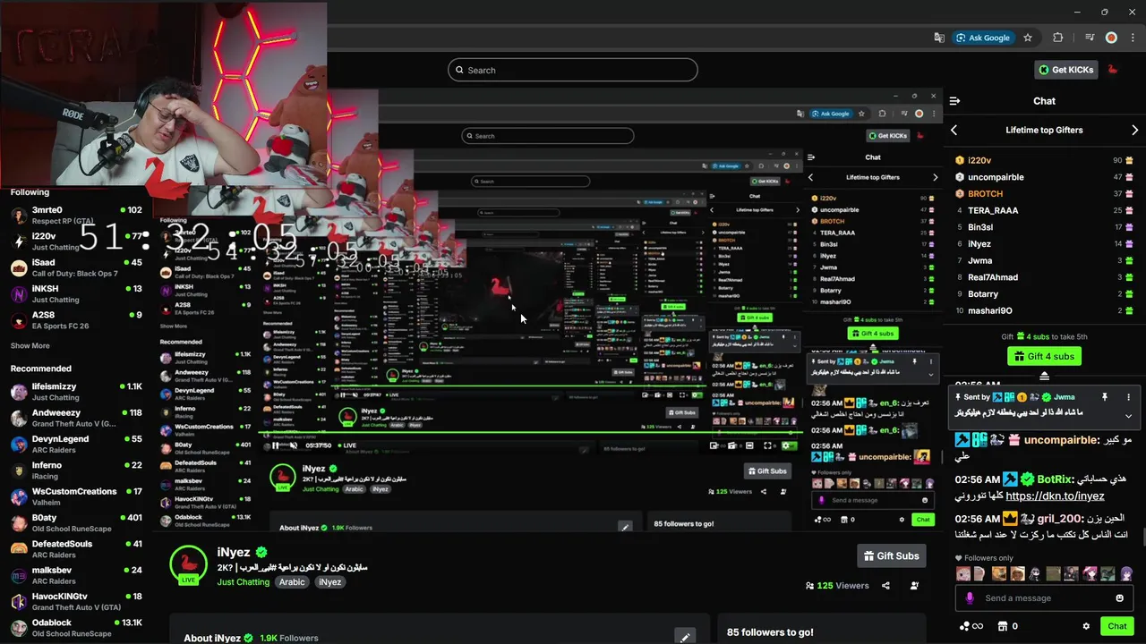Screen dimensions: 1146x644
Task: Click the Get KICKs button
Action: (x=1065, y=70)
